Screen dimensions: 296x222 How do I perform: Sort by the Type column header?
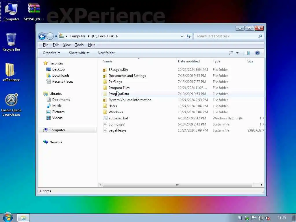pyautogui.click(x=217, y=61)
